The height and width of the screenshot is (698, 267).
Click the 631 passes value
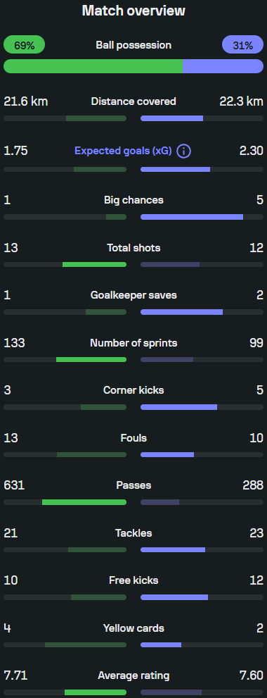click(14, 486)
